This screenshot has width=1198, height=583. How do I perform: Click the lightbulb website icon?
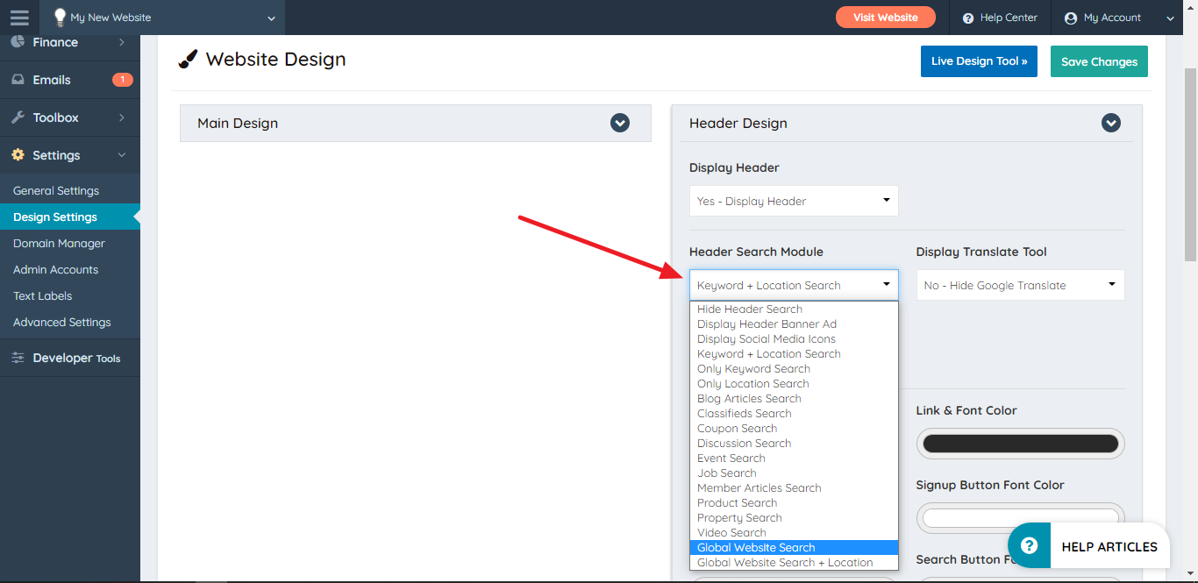click(x=60, y=18)
